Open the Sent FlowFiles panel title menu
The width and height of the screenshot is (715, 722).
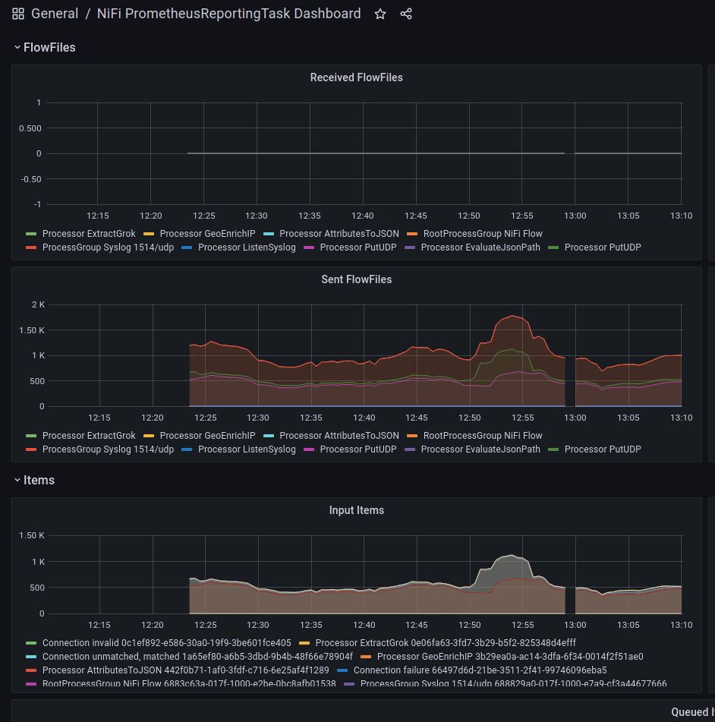(x=356, y=279)
